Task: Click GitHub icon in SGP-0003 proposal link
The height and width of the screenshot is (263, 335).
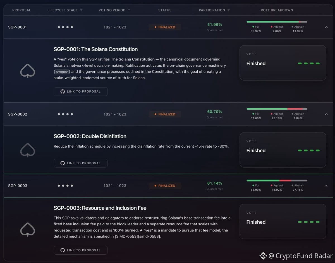Action: (x=63, y=250)
